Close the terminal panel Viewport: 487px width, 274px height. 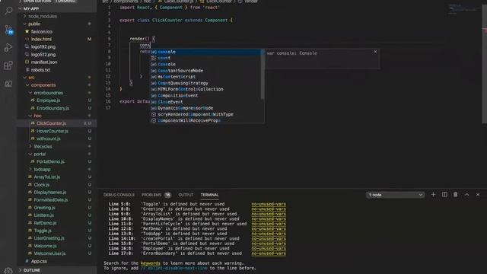[x=478, y=195]
